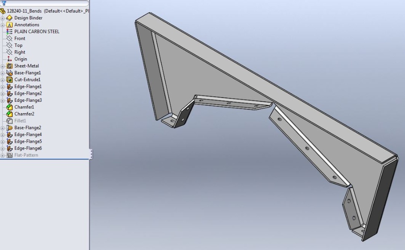Image resolution: width=405 pixels, height=250 pixels.
Task: Click the panel collapse handle on tree edge
Action: point(91,154)
